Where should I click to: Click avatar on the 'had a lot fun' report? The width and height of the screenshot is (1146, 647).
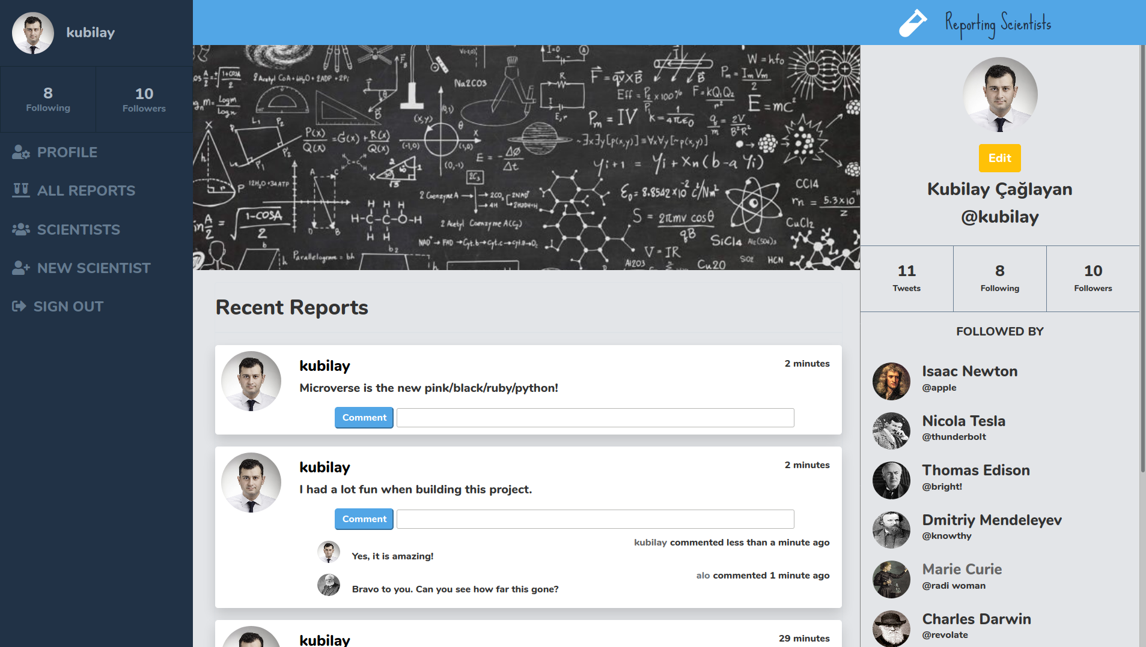(x=251, y=483)
